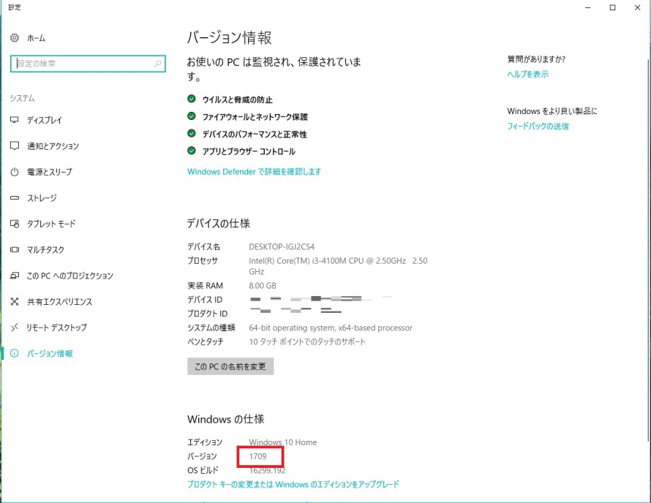Go to ホーム label

pyautogui.click(x=36, y=38)
